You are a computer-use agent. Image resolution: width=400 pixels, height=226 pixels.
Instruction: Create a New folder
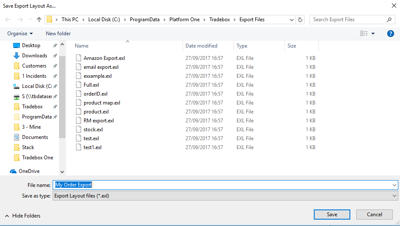click(58, 34)
